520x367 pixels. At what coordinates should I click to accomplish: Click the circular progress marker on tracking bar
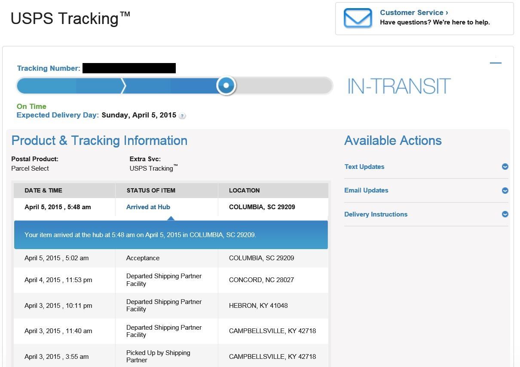point(226,85)
